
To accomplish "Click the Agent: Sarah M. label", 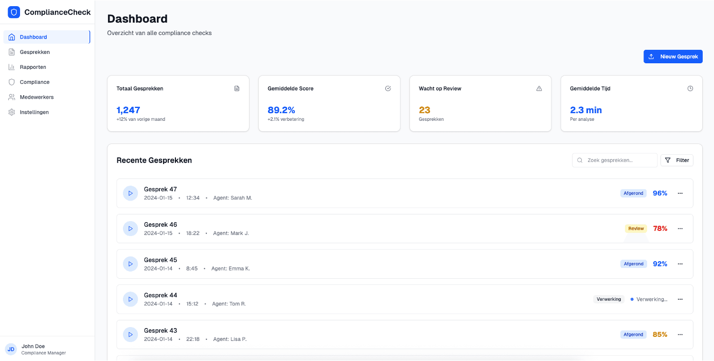I will 233,198.
